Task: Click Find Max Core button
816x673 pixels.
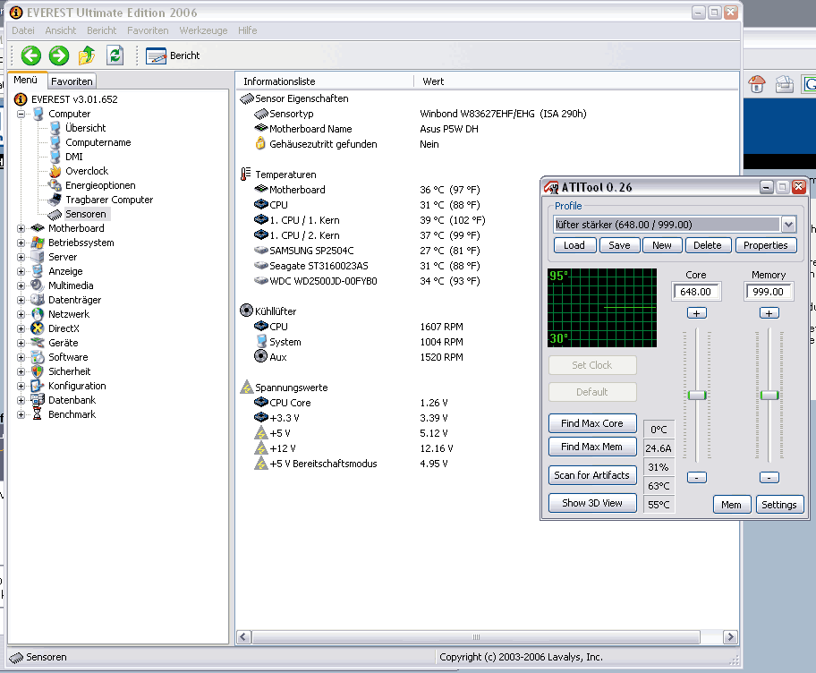Action: coord(592,423)
